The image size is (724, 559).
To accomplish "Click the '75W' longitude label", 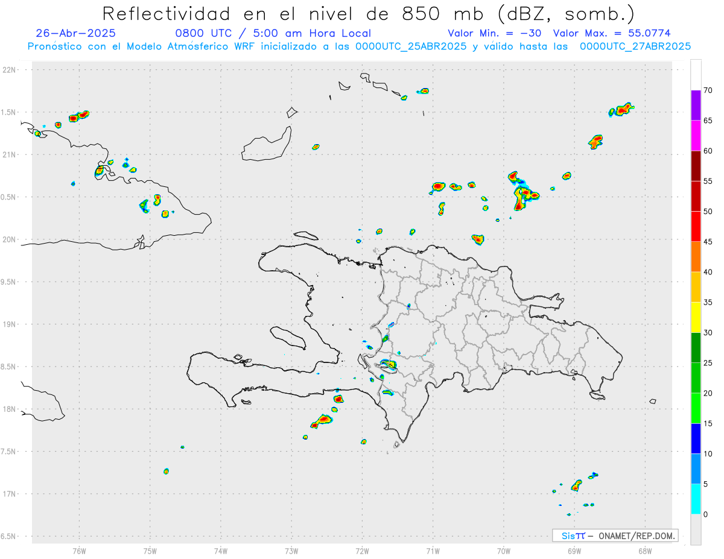I will [150, 551].
